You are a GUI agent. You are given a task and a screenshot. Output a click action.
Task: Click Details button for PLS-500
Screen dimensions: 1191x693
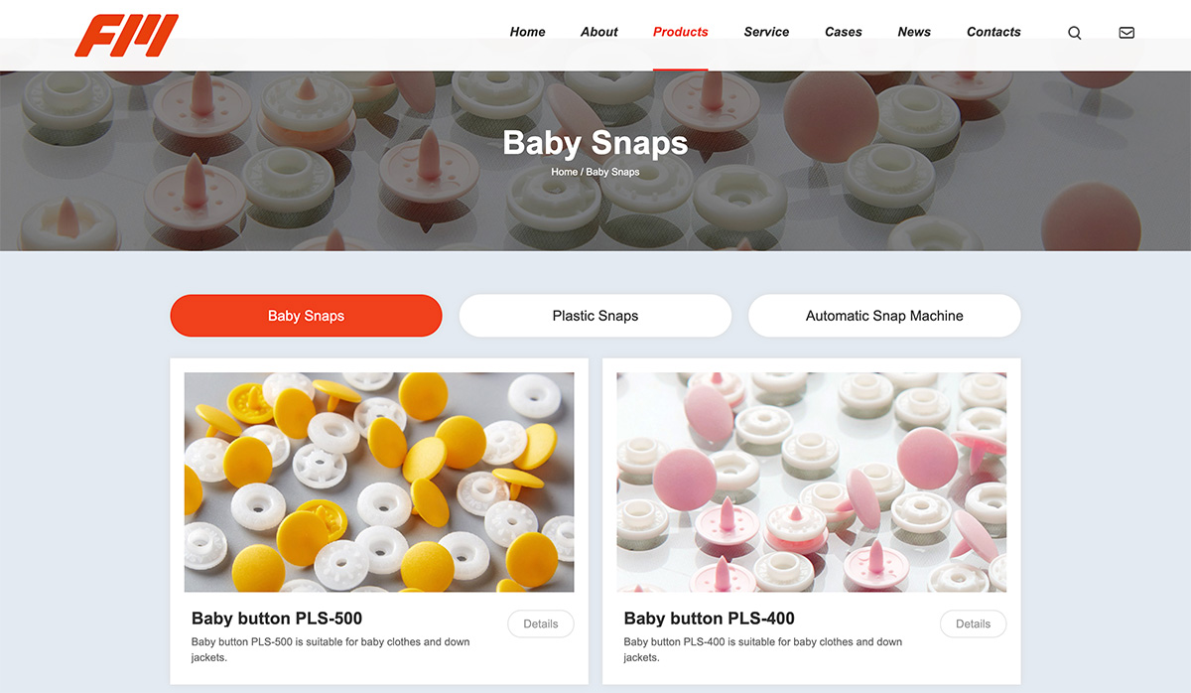541,624
